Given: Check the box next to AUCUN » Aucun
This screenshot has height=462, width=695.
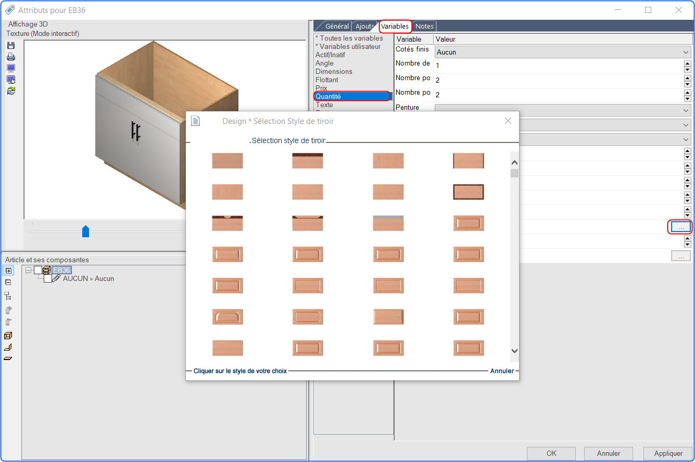Looking at the screenshot, I should (48, 278).
